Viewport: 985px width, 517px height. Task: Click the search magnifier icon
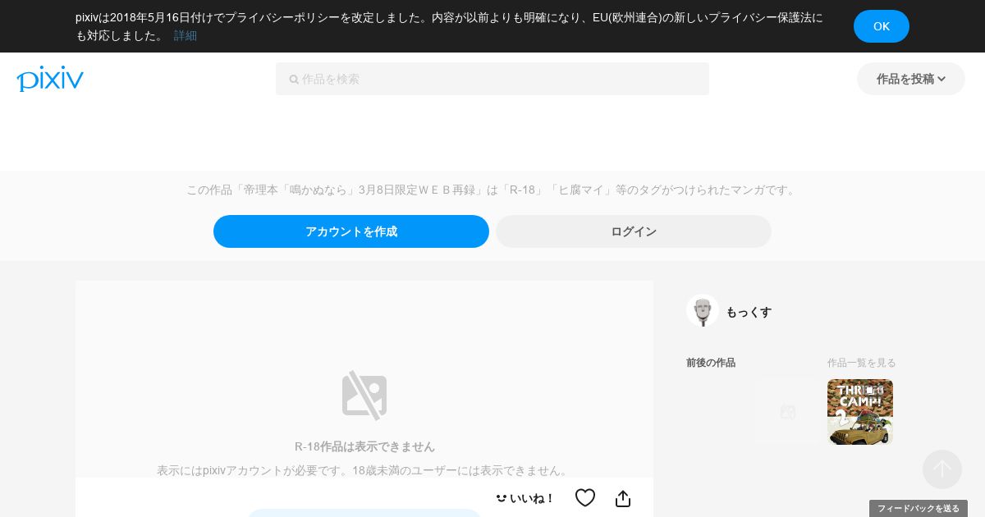[294, 80]
